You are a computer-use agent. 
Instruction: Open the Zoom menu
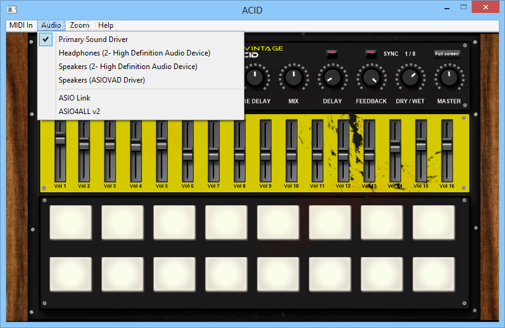tap(80, 25)
